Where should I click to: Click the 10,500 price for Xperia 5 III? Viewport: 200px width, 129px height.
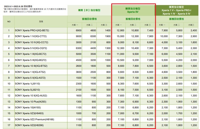coord(120,60)
